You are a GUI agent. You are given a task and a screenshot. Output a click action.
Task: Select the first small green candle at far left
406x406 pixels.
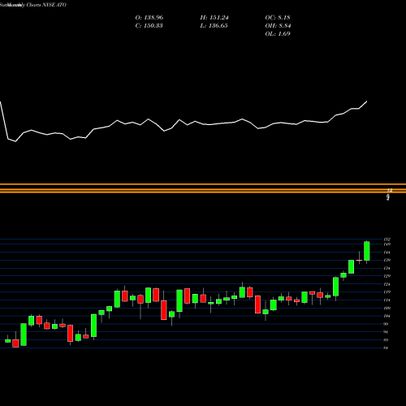coord(8,341)
